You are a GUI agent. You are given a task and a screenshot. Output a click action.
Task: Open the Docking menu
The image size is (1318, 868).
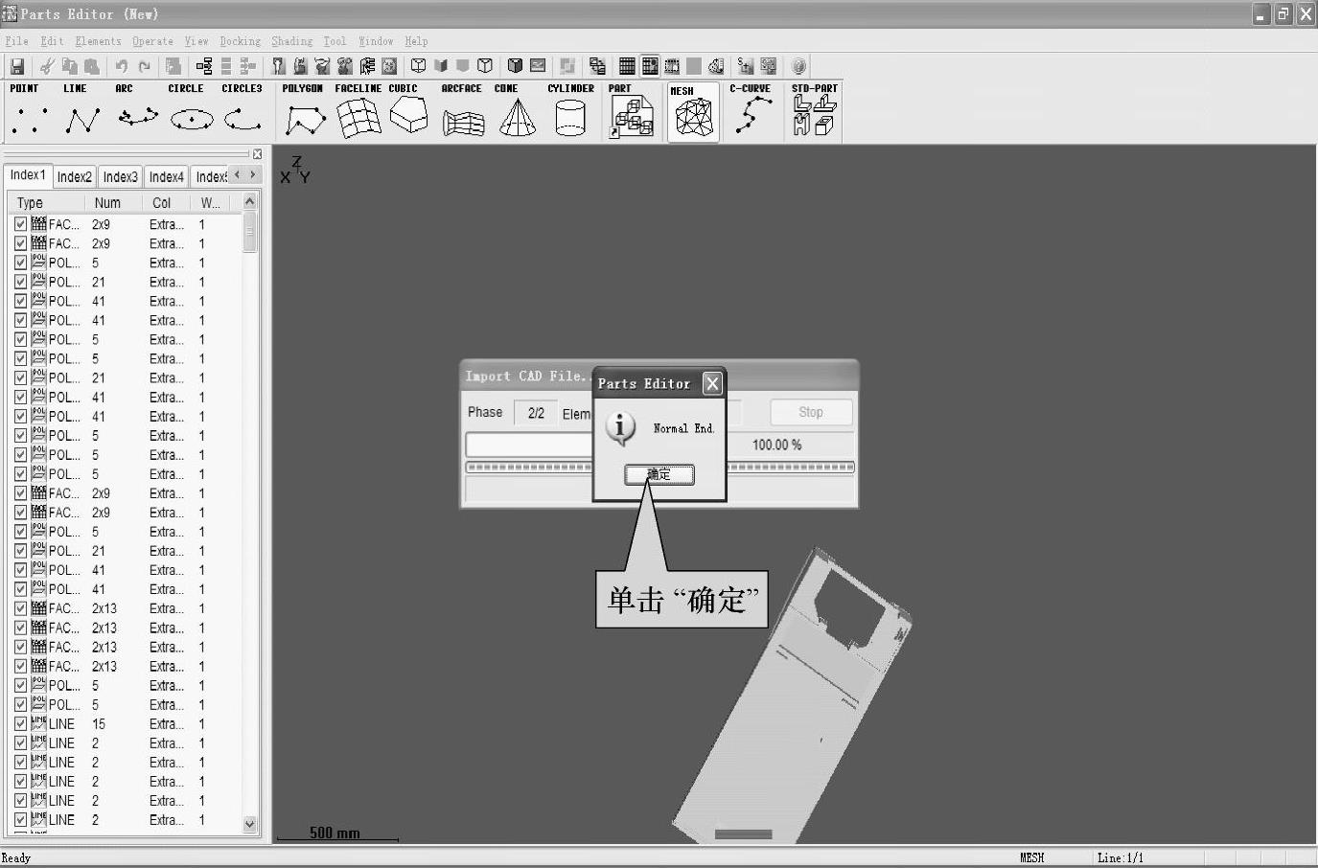click(x=240, y=41)
